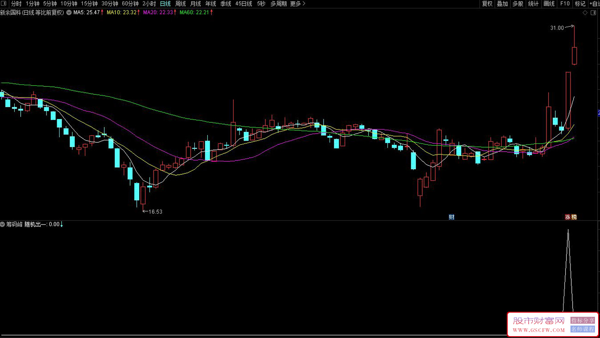Open F10 company information
This screenshot has height=338, width=600.
(565, 4)
